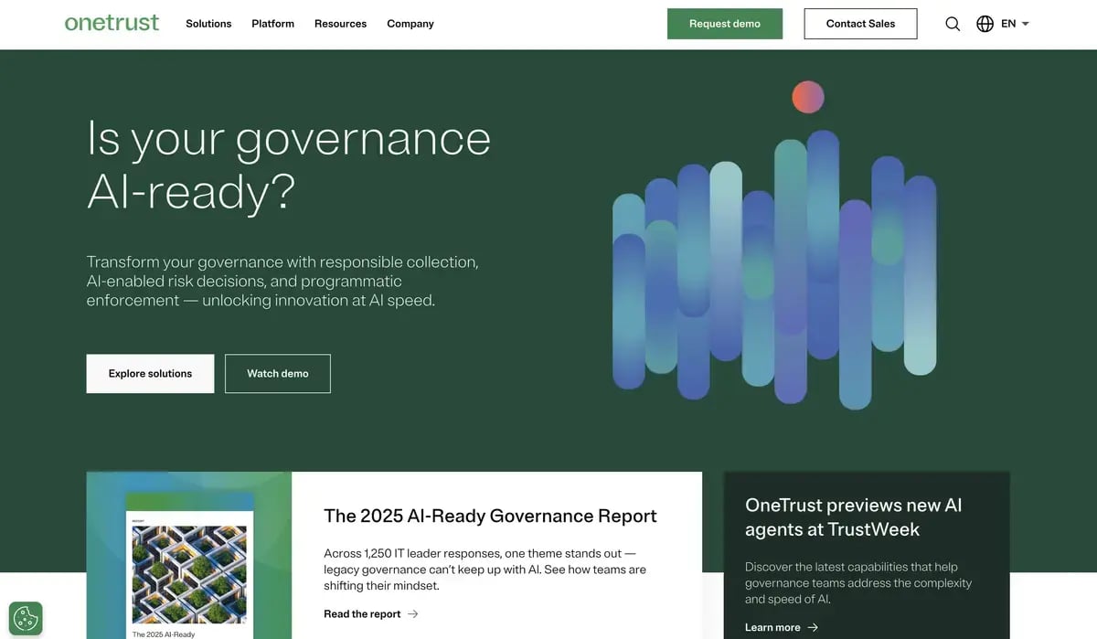Click the Contact Sales button

click(x=860, y=24)
